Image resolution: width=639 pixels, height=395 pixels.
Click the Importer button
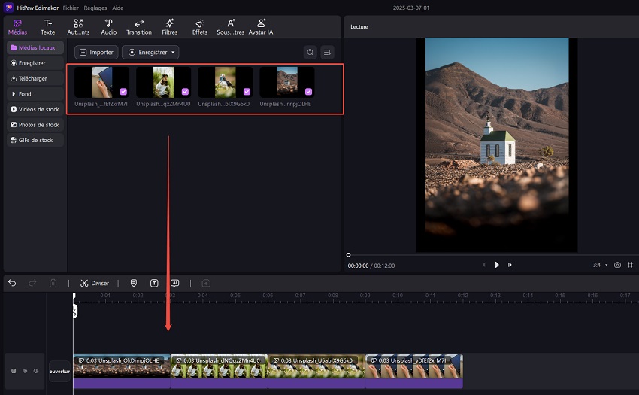click(x=96, y=53)
